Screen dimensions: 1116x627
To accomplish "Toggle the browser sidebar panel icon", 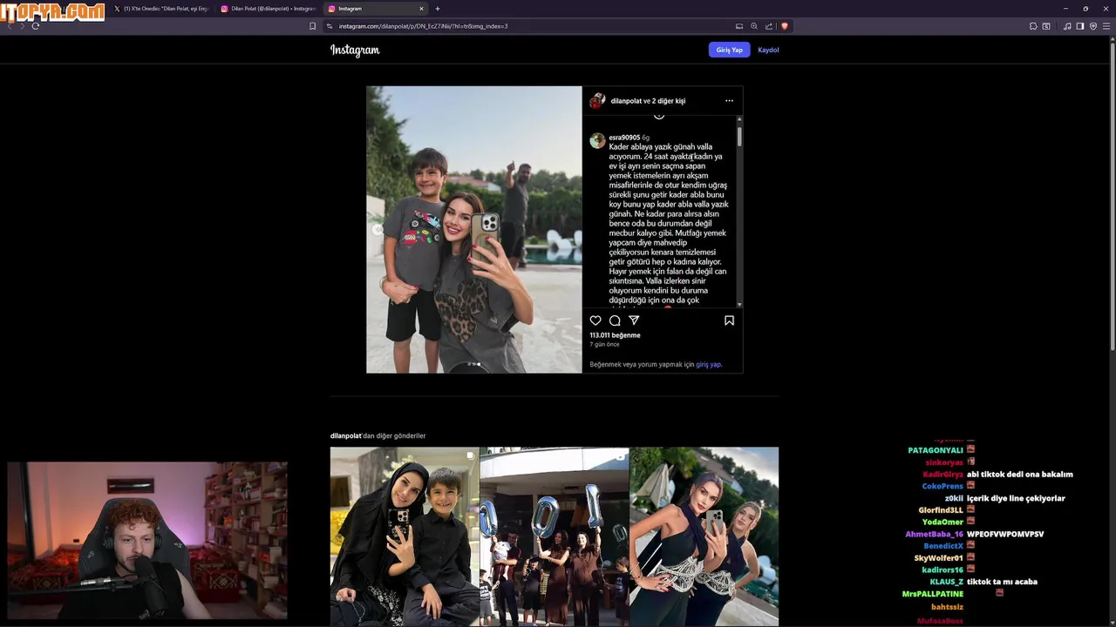I will 1080,26.
